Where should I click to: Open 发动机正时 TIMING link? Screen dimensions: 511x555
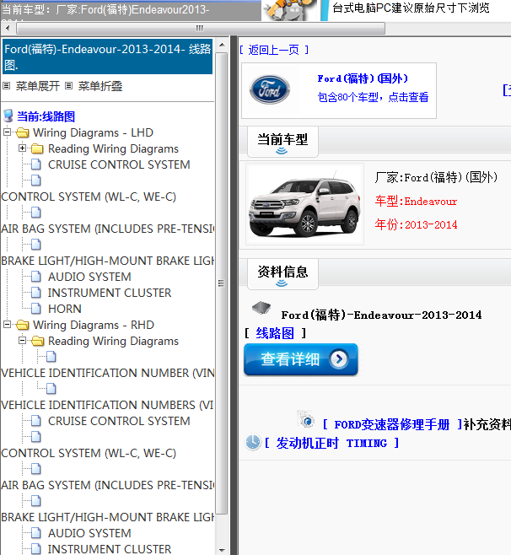point(331,443)
